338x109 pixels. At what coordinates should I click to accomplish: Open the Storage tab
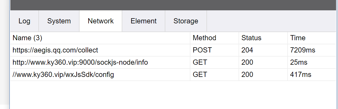click(186, 21)
